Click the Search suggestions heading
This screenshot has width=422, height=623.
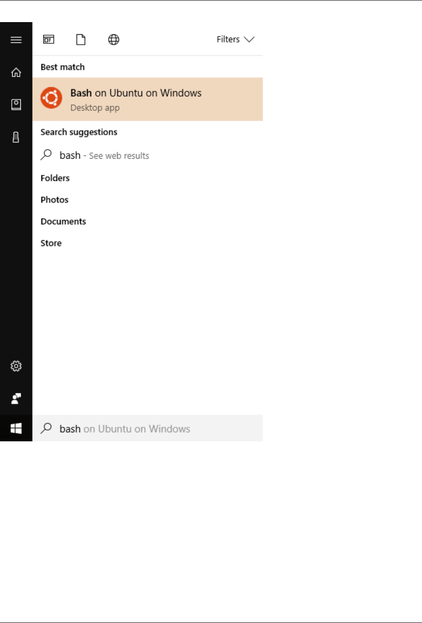[79, 132]
